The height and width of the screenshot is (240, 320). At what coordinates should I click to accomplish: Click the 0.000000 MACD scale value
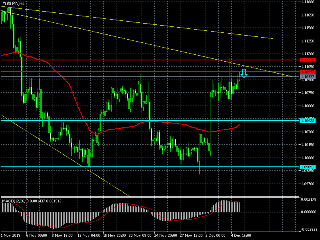pos(308,212)
